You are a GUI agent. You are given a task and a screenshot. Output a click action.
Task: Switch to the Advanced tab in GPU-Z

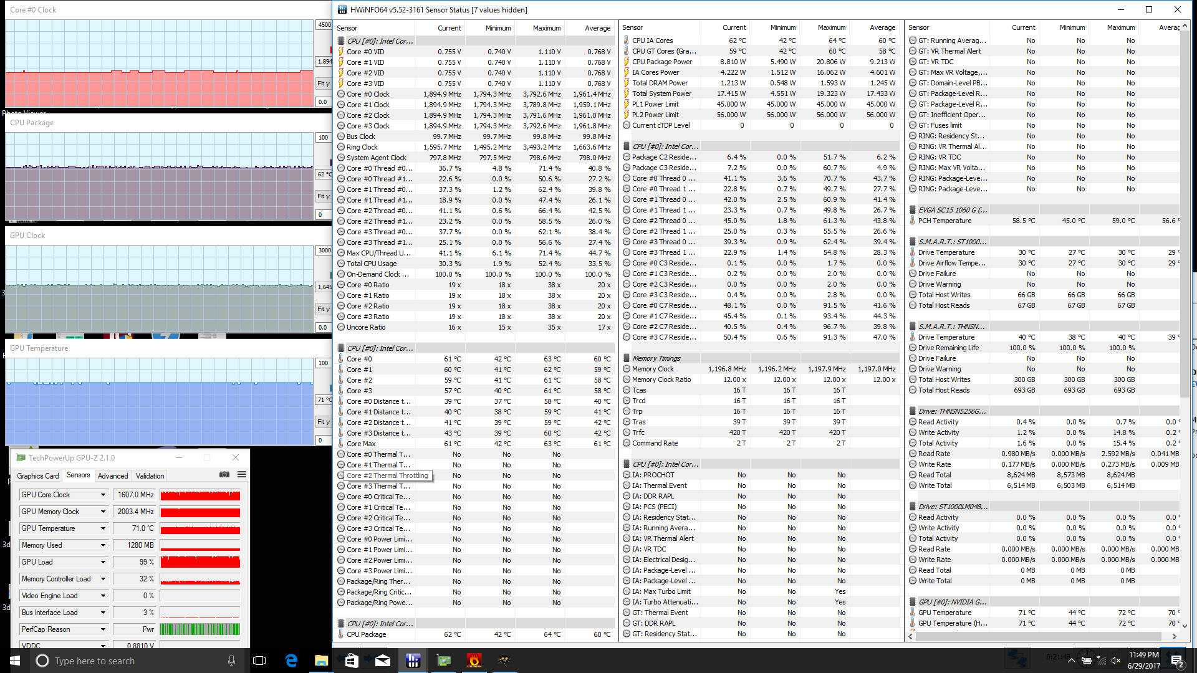point(113,476)
